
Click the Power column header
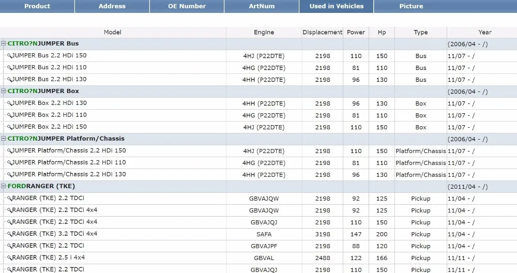point(356,32)
